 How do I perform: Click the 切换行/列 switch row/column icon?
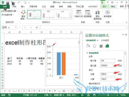point(79,12)
